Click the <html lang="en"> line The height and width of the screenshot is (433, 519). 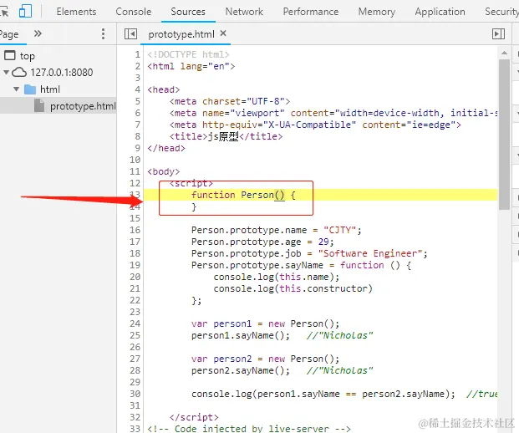pos(191,66)
